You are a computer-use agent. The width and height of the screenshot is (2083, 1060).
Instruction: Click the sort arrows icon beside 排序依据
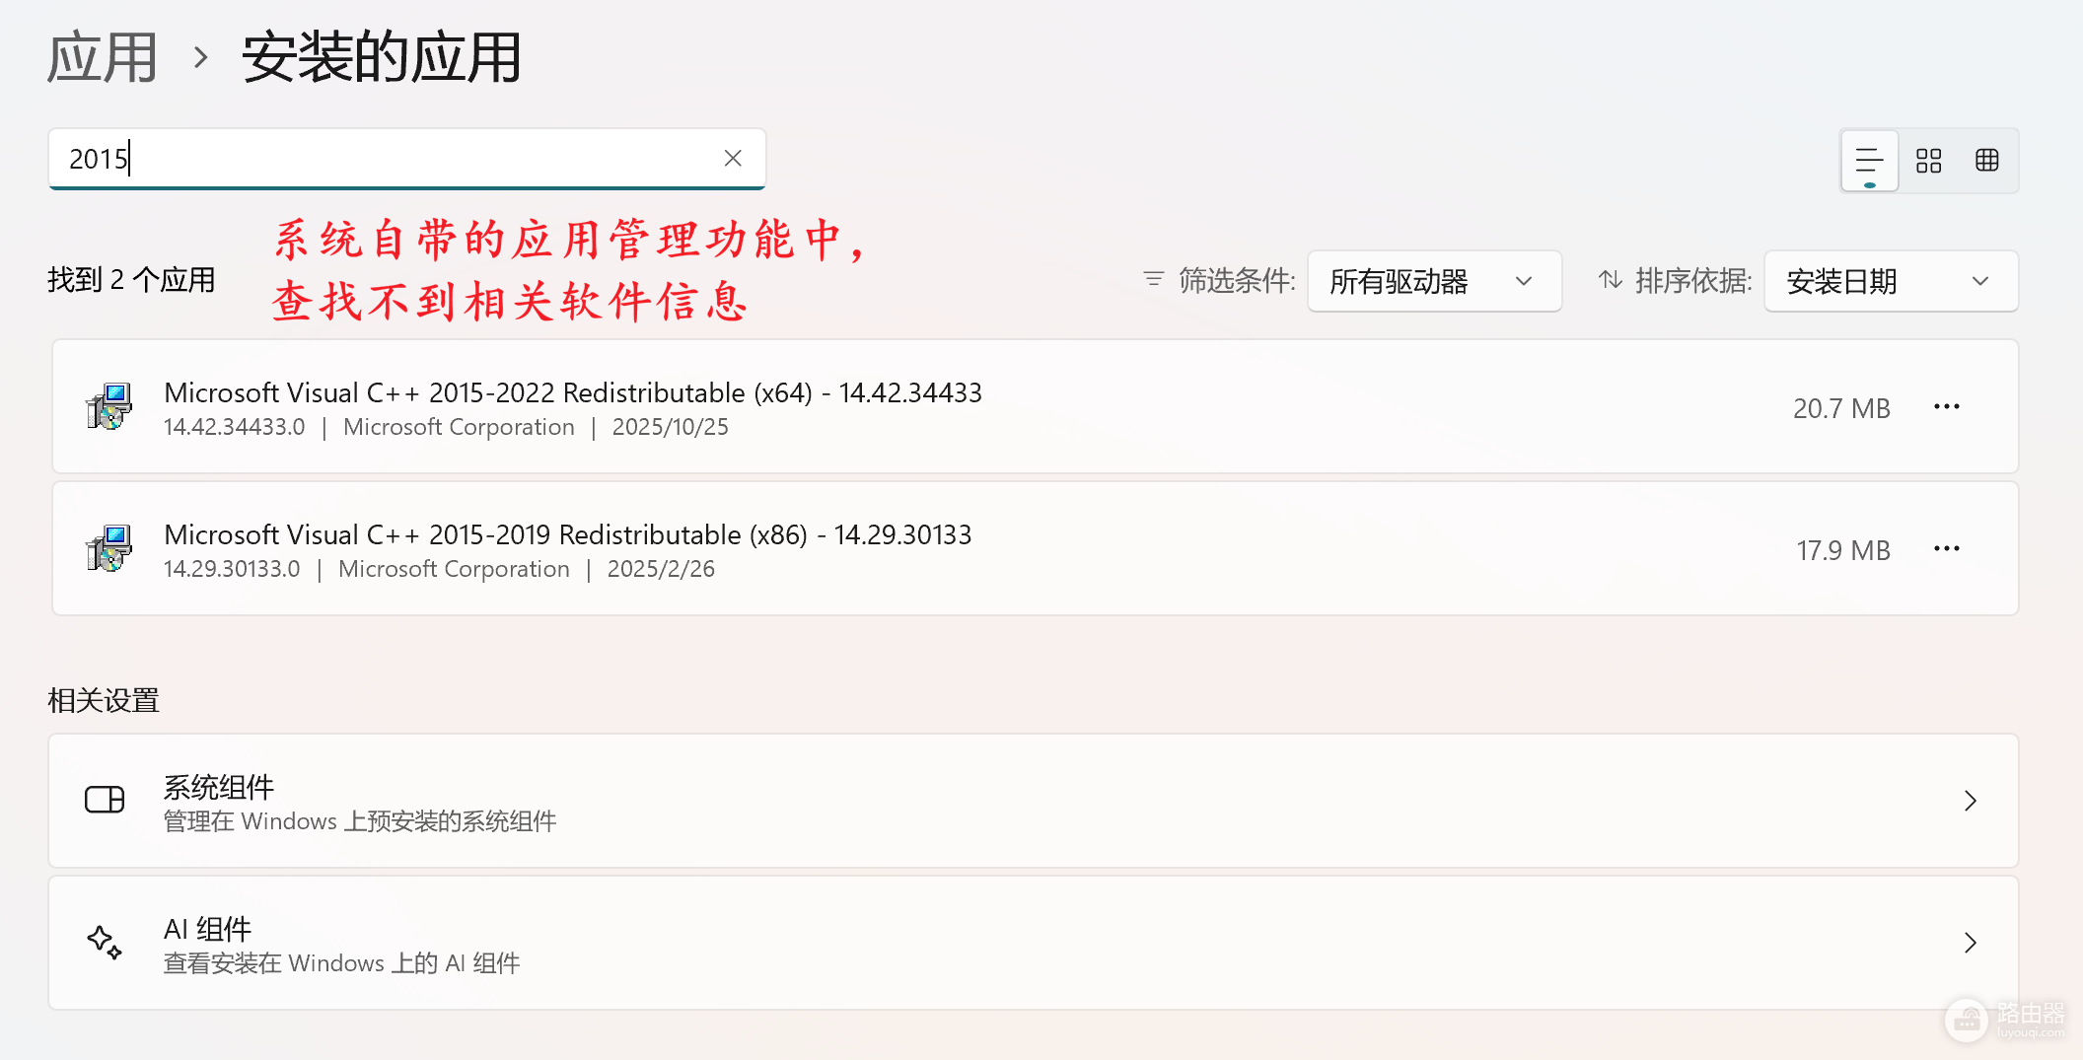1610,280
